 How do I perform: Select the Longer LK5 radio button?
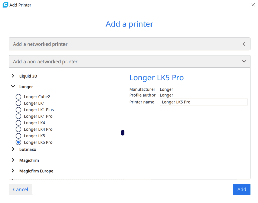(18, 136)
